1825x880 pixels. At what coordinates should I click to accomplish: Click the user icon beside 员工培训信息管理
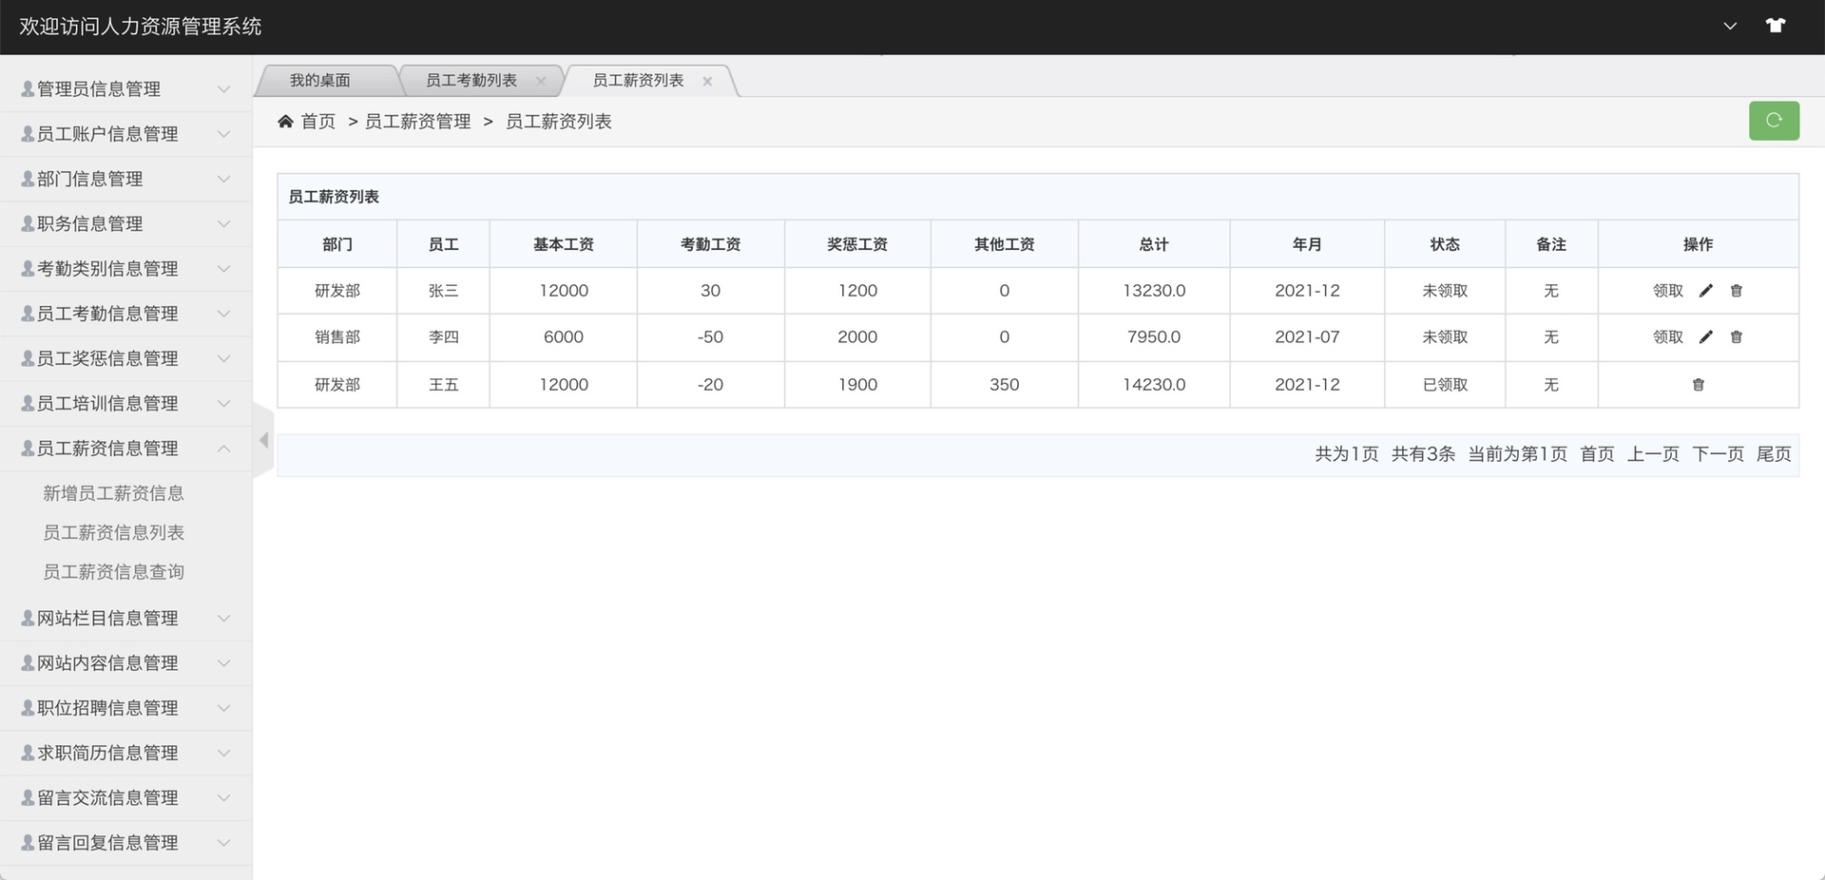click(28, 403)
